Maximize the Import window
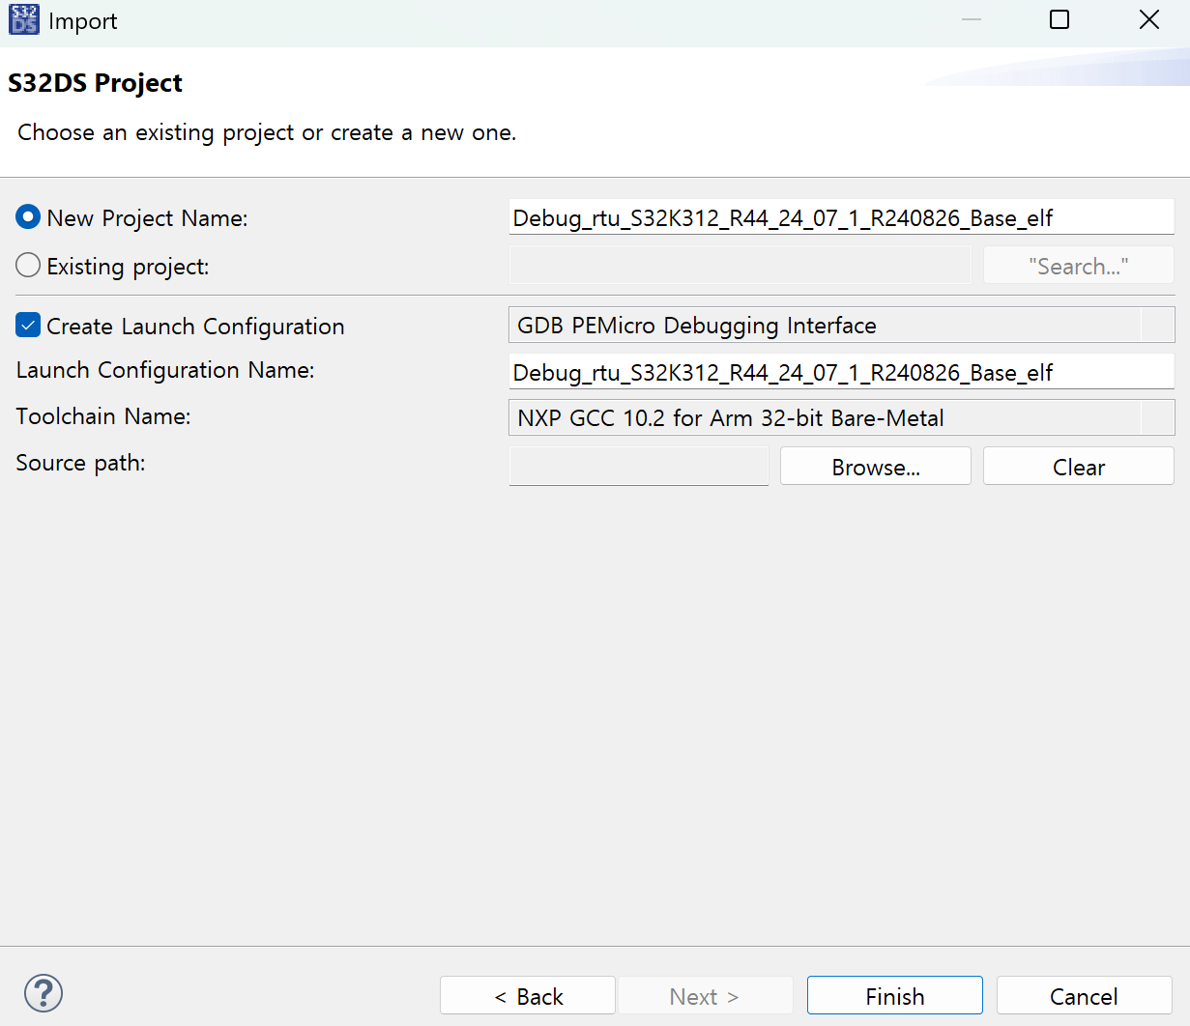The height and width of the screenshot is (1026, 1190). [x=1059, y=19]
